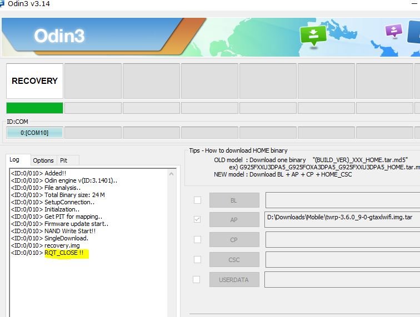Image resolution: width=420 pixels, height=317 pixels.
Task: Click the RECOVERY status box
Action: [35, 81]
